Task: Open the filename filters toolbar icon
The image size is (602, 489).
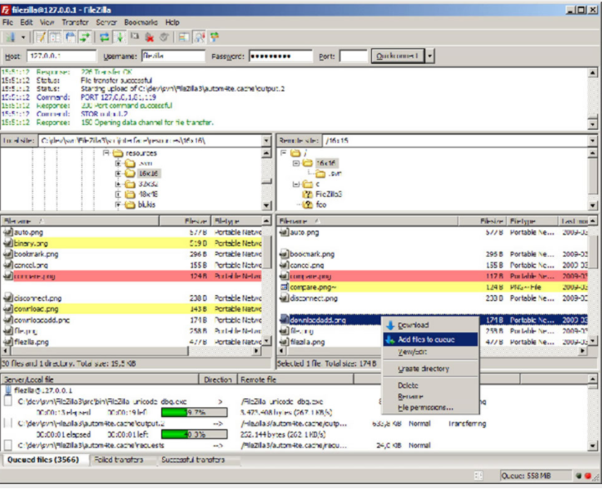Action: pyautogui.click(x=185, y=37)
